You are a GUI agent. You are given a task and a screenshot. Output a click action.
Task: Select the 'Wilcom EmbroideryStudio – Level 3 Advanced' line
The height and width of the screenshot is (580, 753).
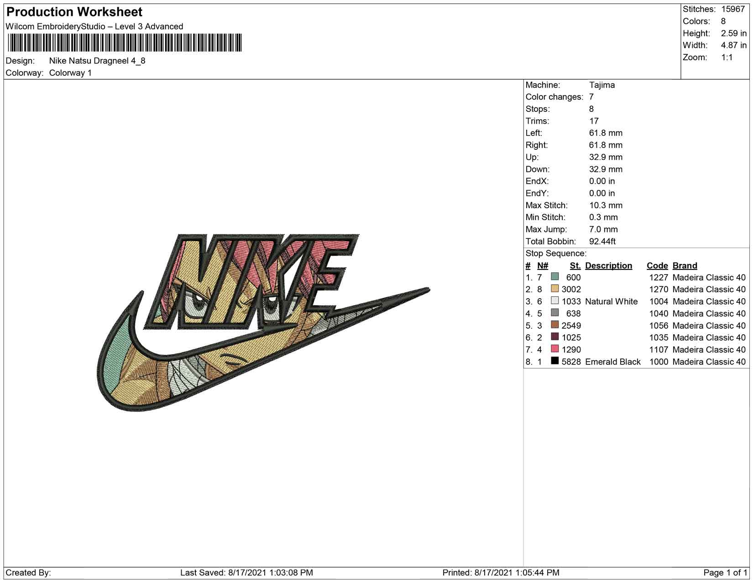[x=94, y=26]
